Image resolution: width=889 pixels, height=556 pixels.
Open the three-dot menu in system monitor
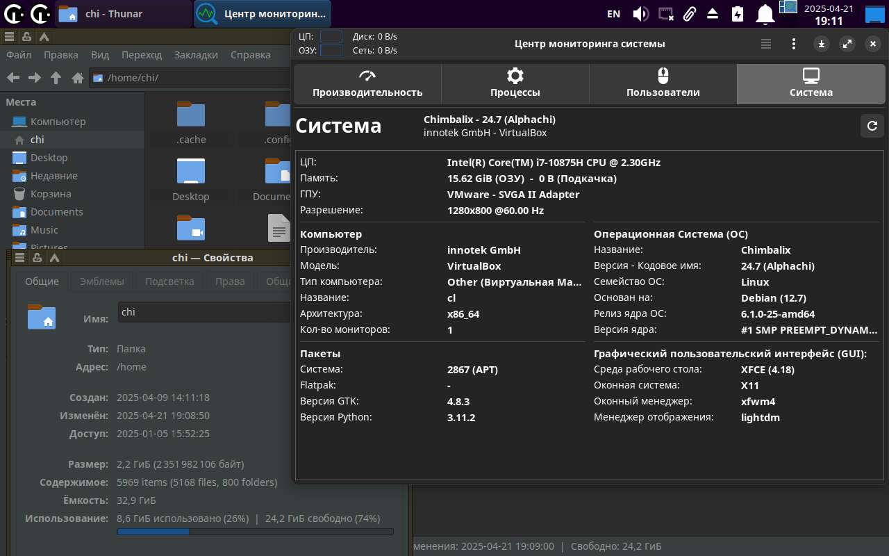[x=794, y=44]
